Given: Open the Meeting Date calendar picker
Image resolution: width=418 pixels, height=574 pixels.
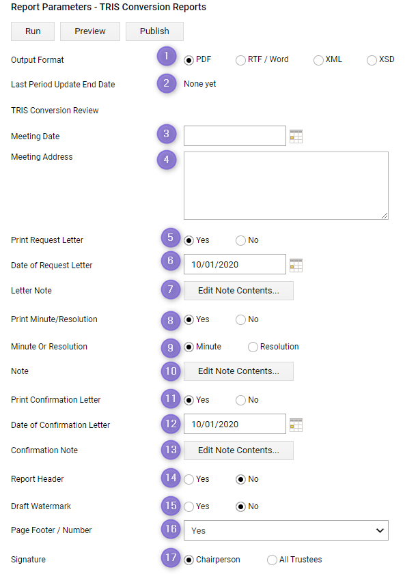Looking at the screenshot, I should 296,137.
